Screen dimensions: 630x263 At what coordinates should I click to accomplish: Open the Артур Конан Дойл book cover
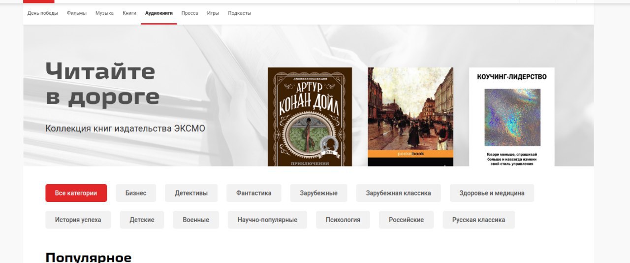point(310,117)
